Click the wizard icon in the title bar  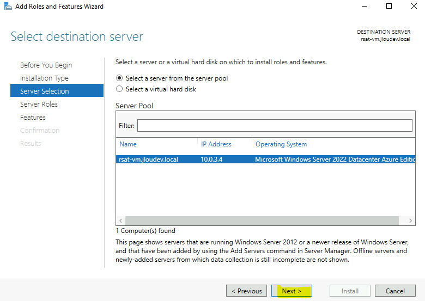click(8, 6)
